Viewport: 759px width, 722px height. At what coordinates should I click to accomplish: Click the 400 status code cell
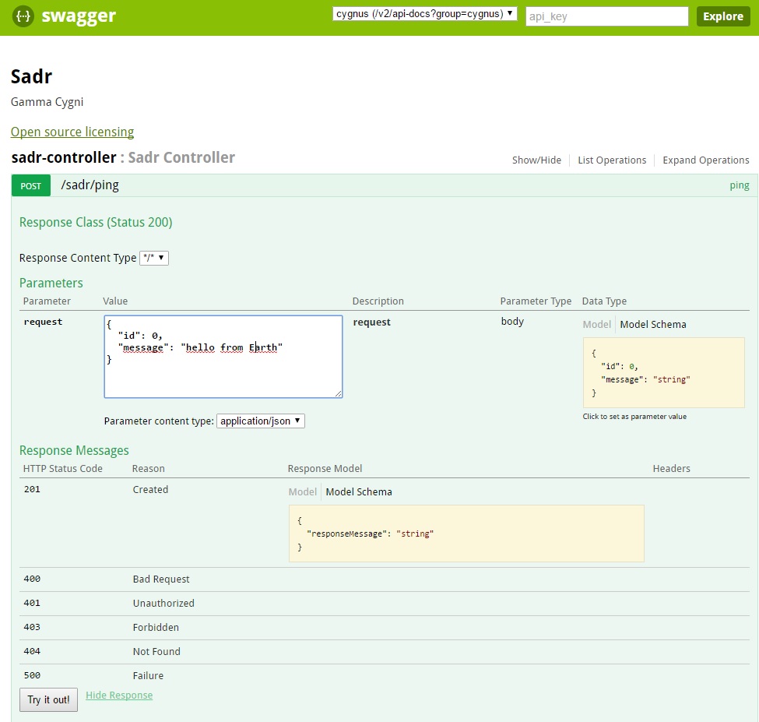(32, 579)
